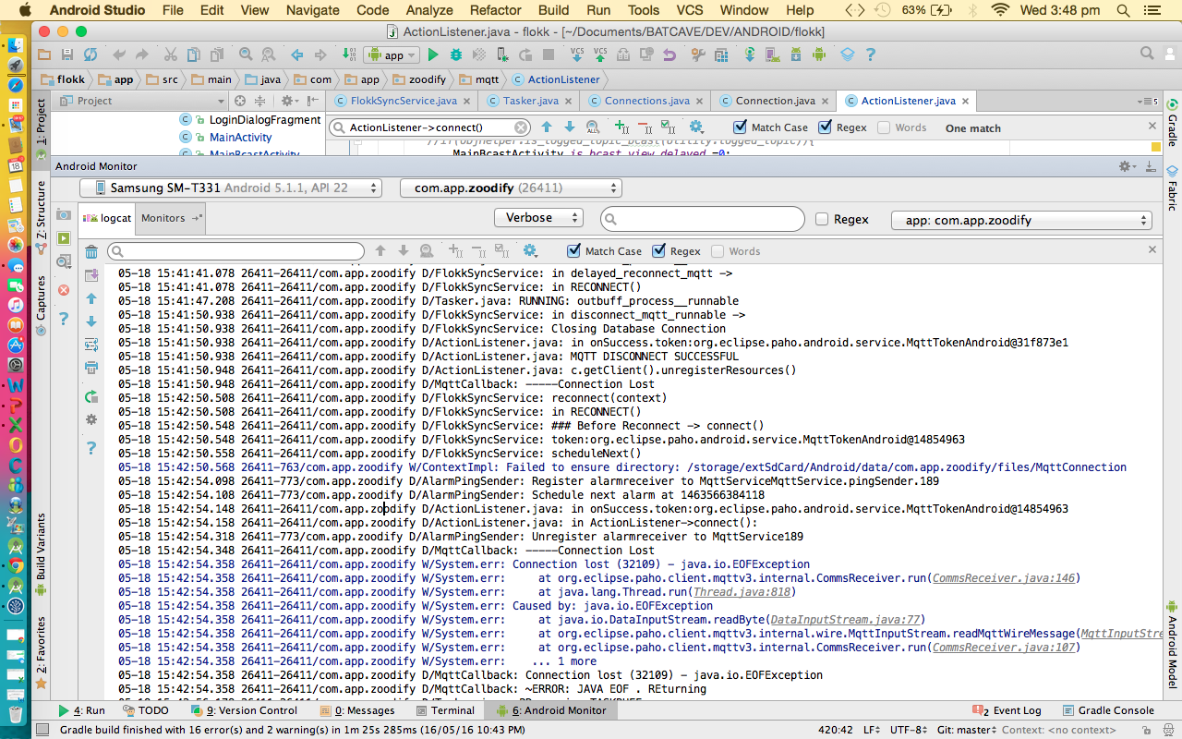Uncheck Match Case in the logcat search bar
1182x739 pixels.
574,251
